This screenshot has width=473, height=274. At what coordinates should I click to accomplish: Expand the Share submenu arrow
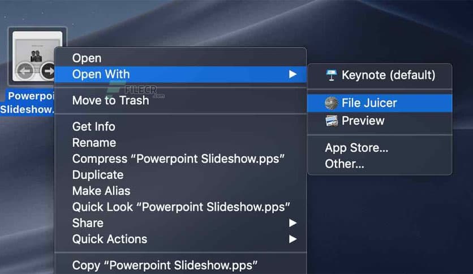tap(293, 223)
